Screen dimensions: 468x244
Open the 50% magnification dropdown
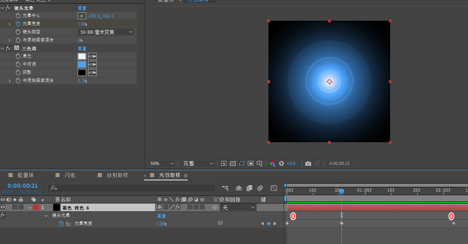click(x=161, y=163)
